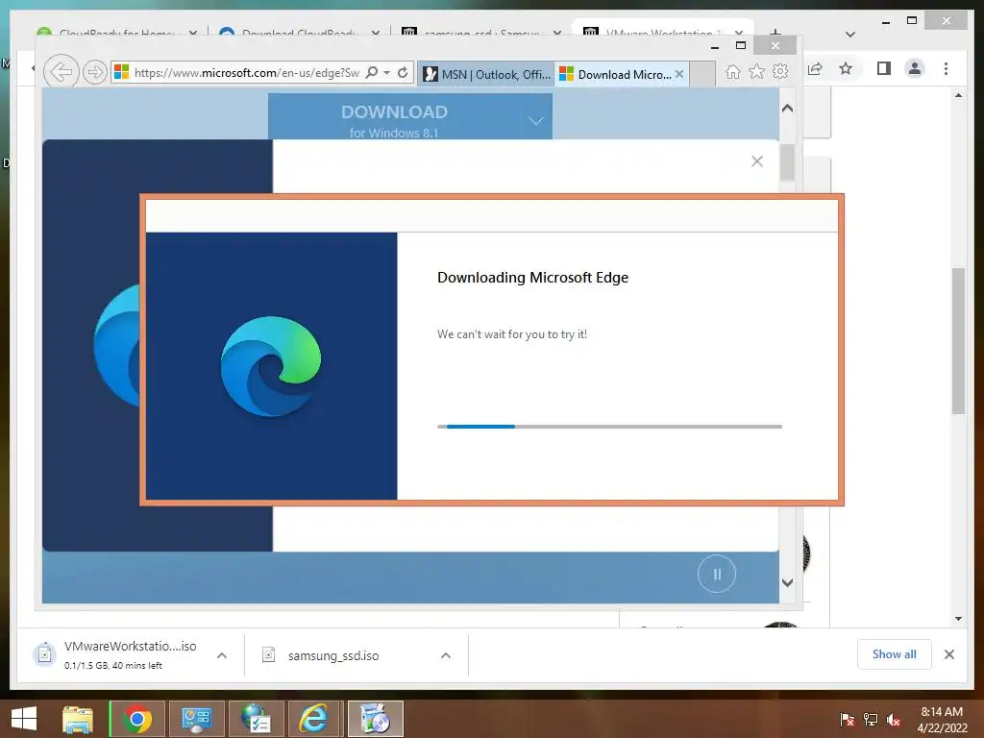Expand IE address bar dropdown arrow
984x738 pixels.
pyautogui.click(x=386, y=73)
